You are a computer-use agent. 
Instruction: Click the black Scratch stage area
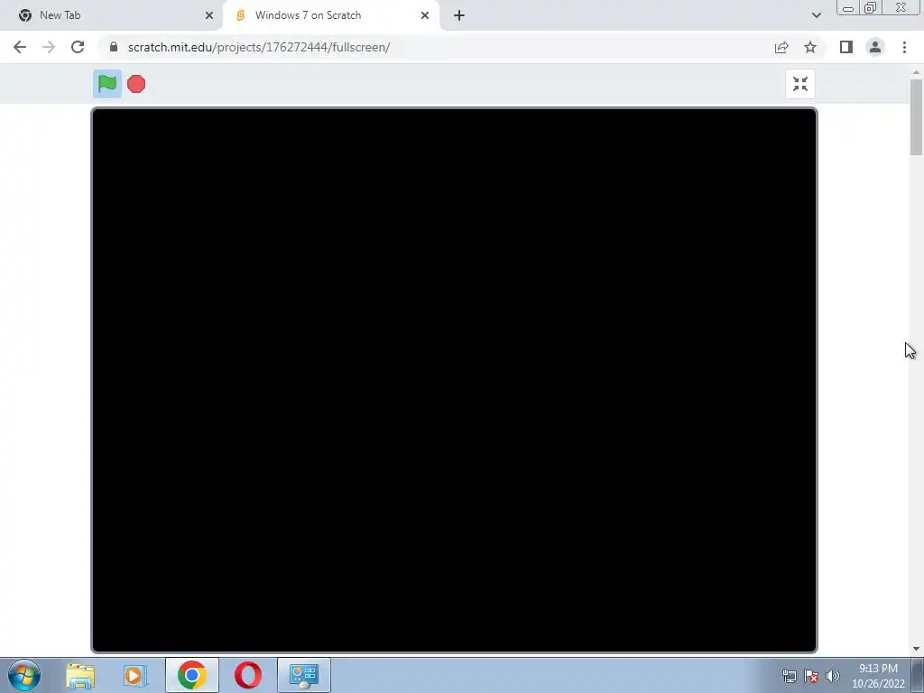tap(455, 381)
